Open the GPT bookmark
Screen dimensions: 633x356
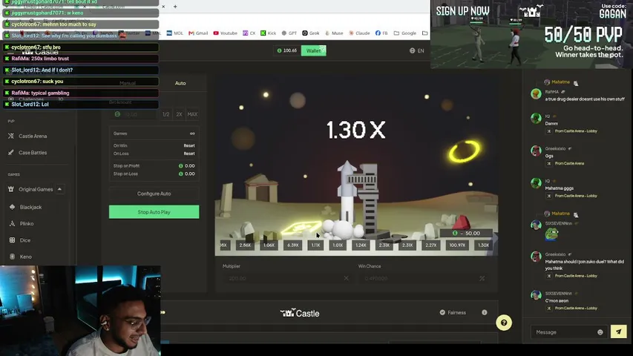click(289, 33)
